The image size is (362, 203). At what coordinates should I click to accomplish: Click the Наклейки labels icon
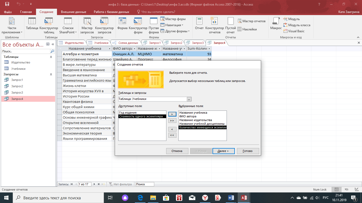(x=247, y=29)
